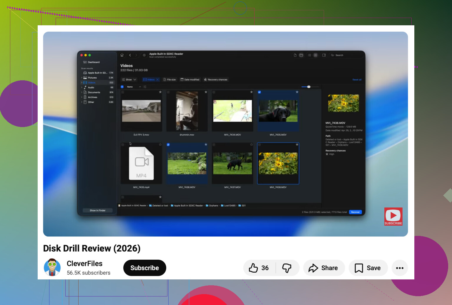Click the YouTube Subscribe watermark icon

point(393,216)
